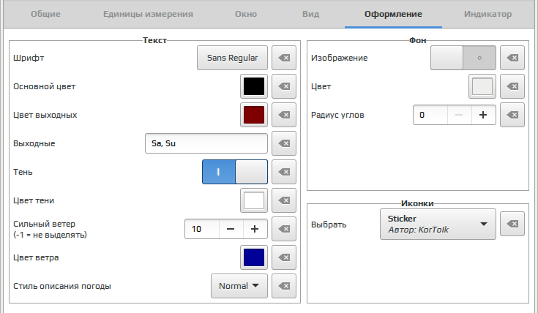
Task: Click the Выходные field containing Sa, Su
Action: pyautogui.click(x=206, y=143)
